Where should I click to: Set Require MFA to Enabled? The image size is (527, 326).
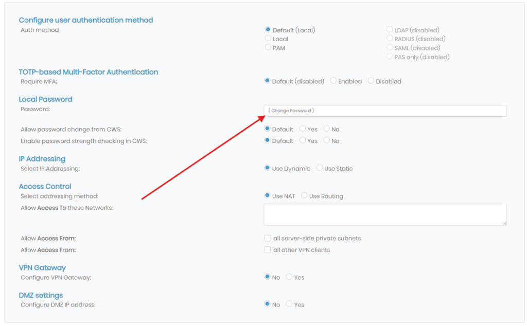(x=333, y=81)
